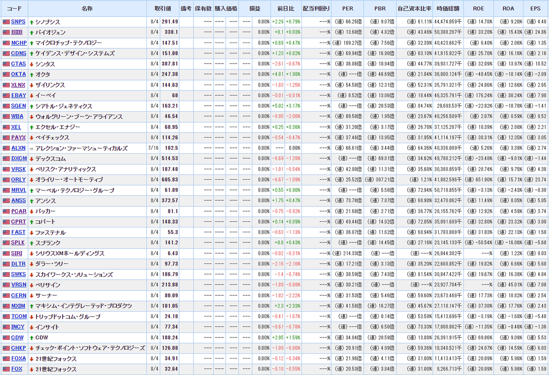The image size is (549, 375).
Task: Click the US flag icon beside WBA
Action: click(x=6, y=117)
